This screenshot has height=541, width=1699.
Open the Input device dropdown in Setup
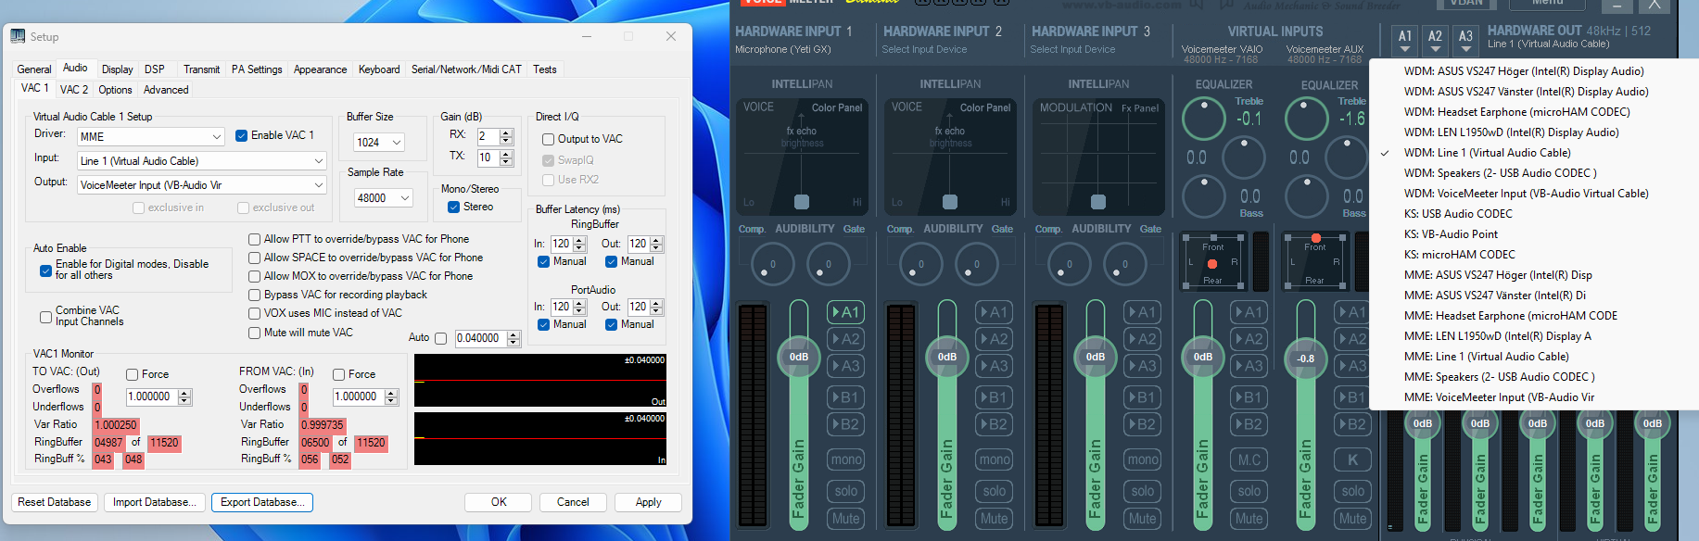202,161
